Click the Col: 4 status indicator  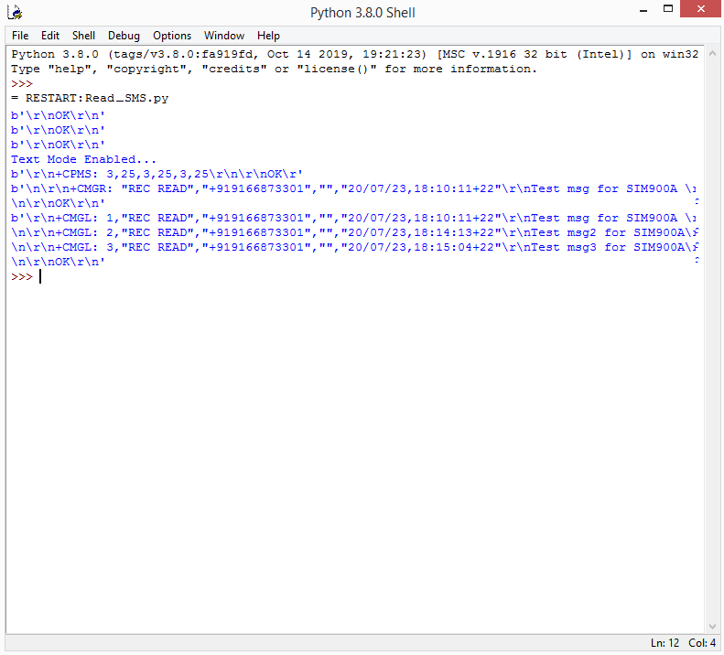[x=702, y=643]
